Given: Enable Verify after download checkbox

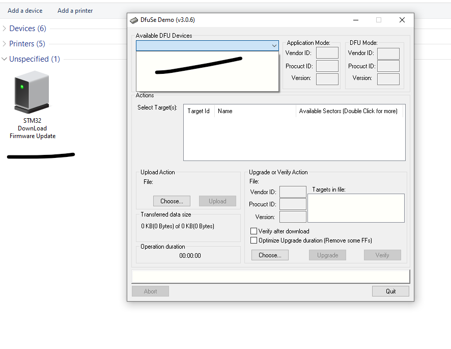Looking at the screenshot, I should coord(253,231).
